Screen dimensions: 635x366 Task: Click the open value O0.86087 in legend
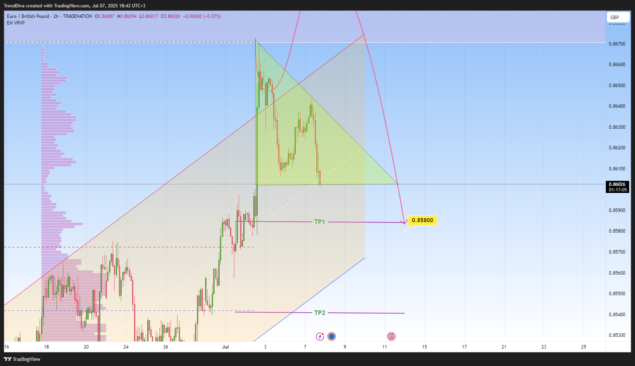[x=105, y=16]
